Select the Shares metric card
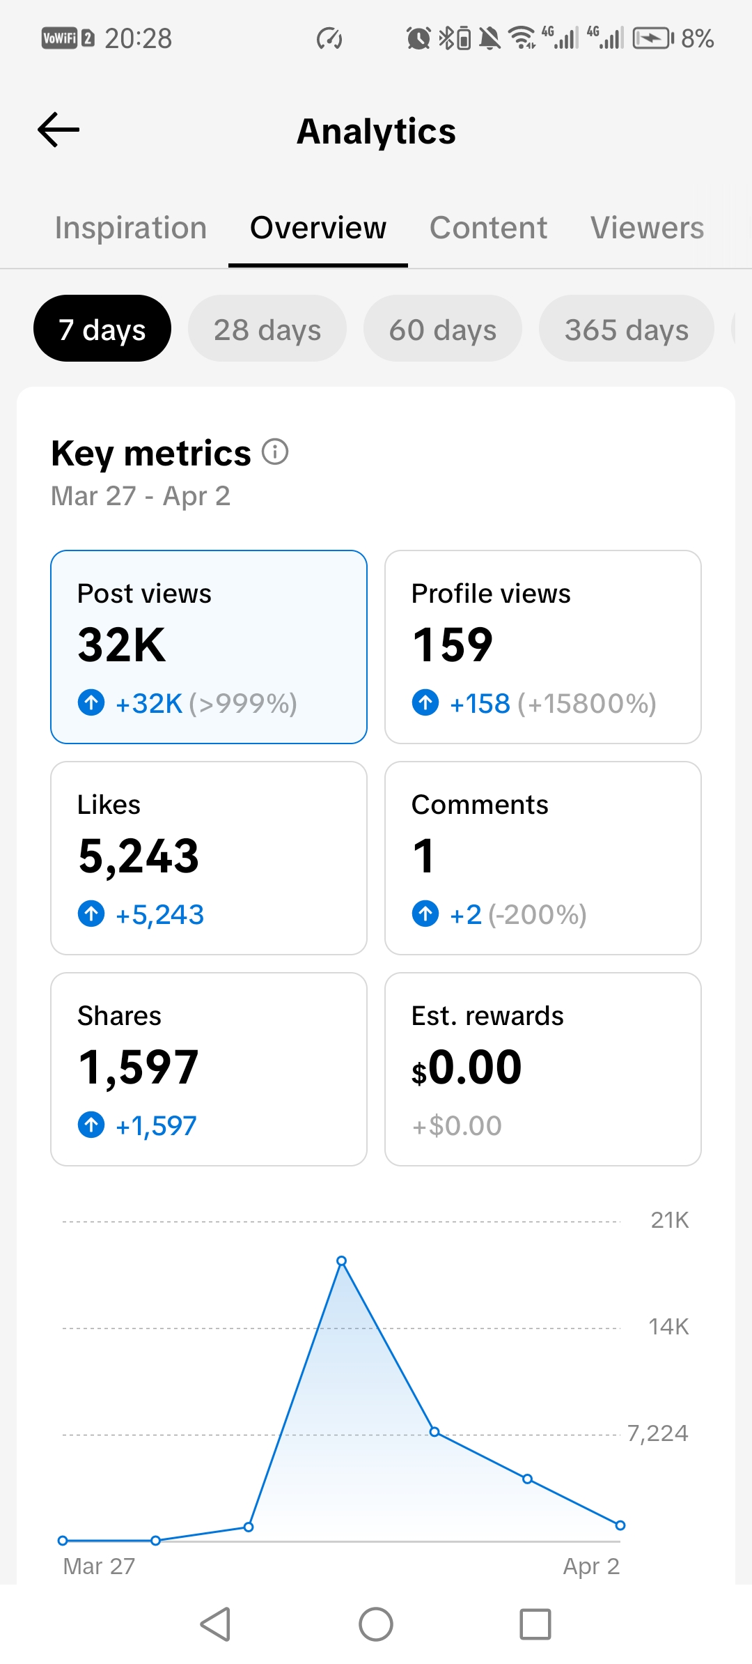 (x=209, y=1069)
